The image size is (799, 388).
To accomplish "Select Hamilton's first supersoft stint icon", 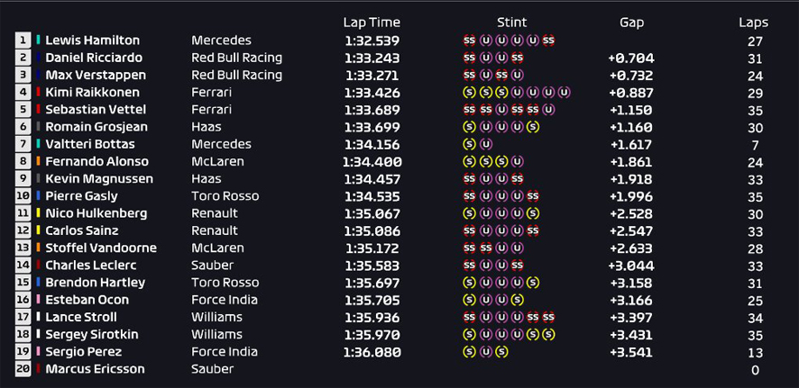I will pos(469,41).
